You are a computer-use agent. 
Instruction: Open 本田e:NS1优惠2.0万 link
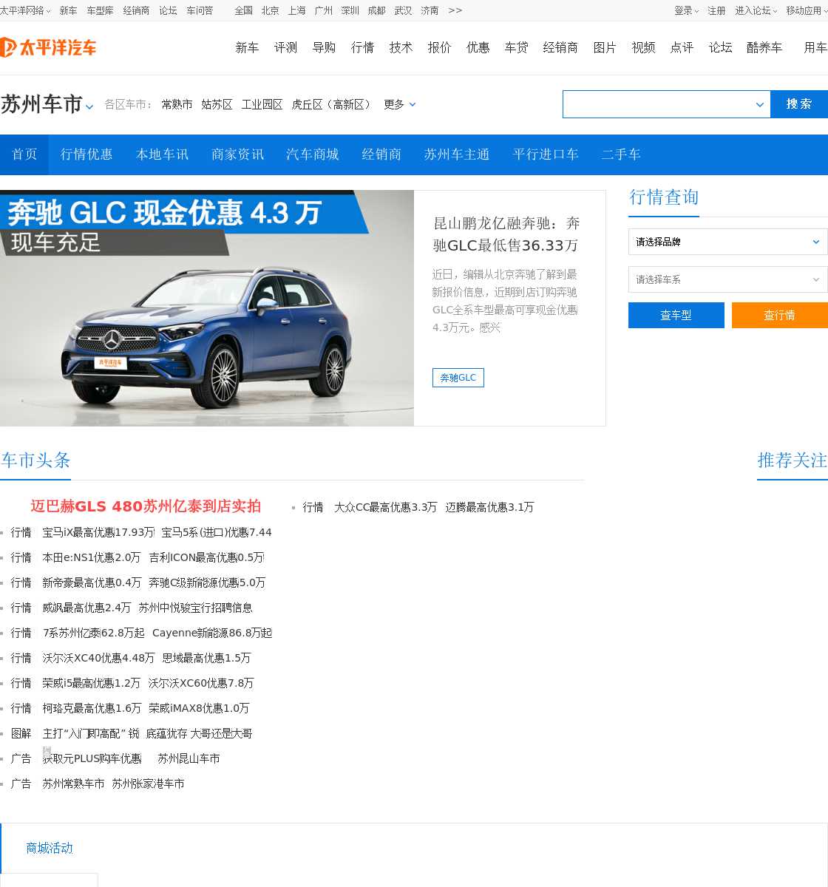pos(92,557)
